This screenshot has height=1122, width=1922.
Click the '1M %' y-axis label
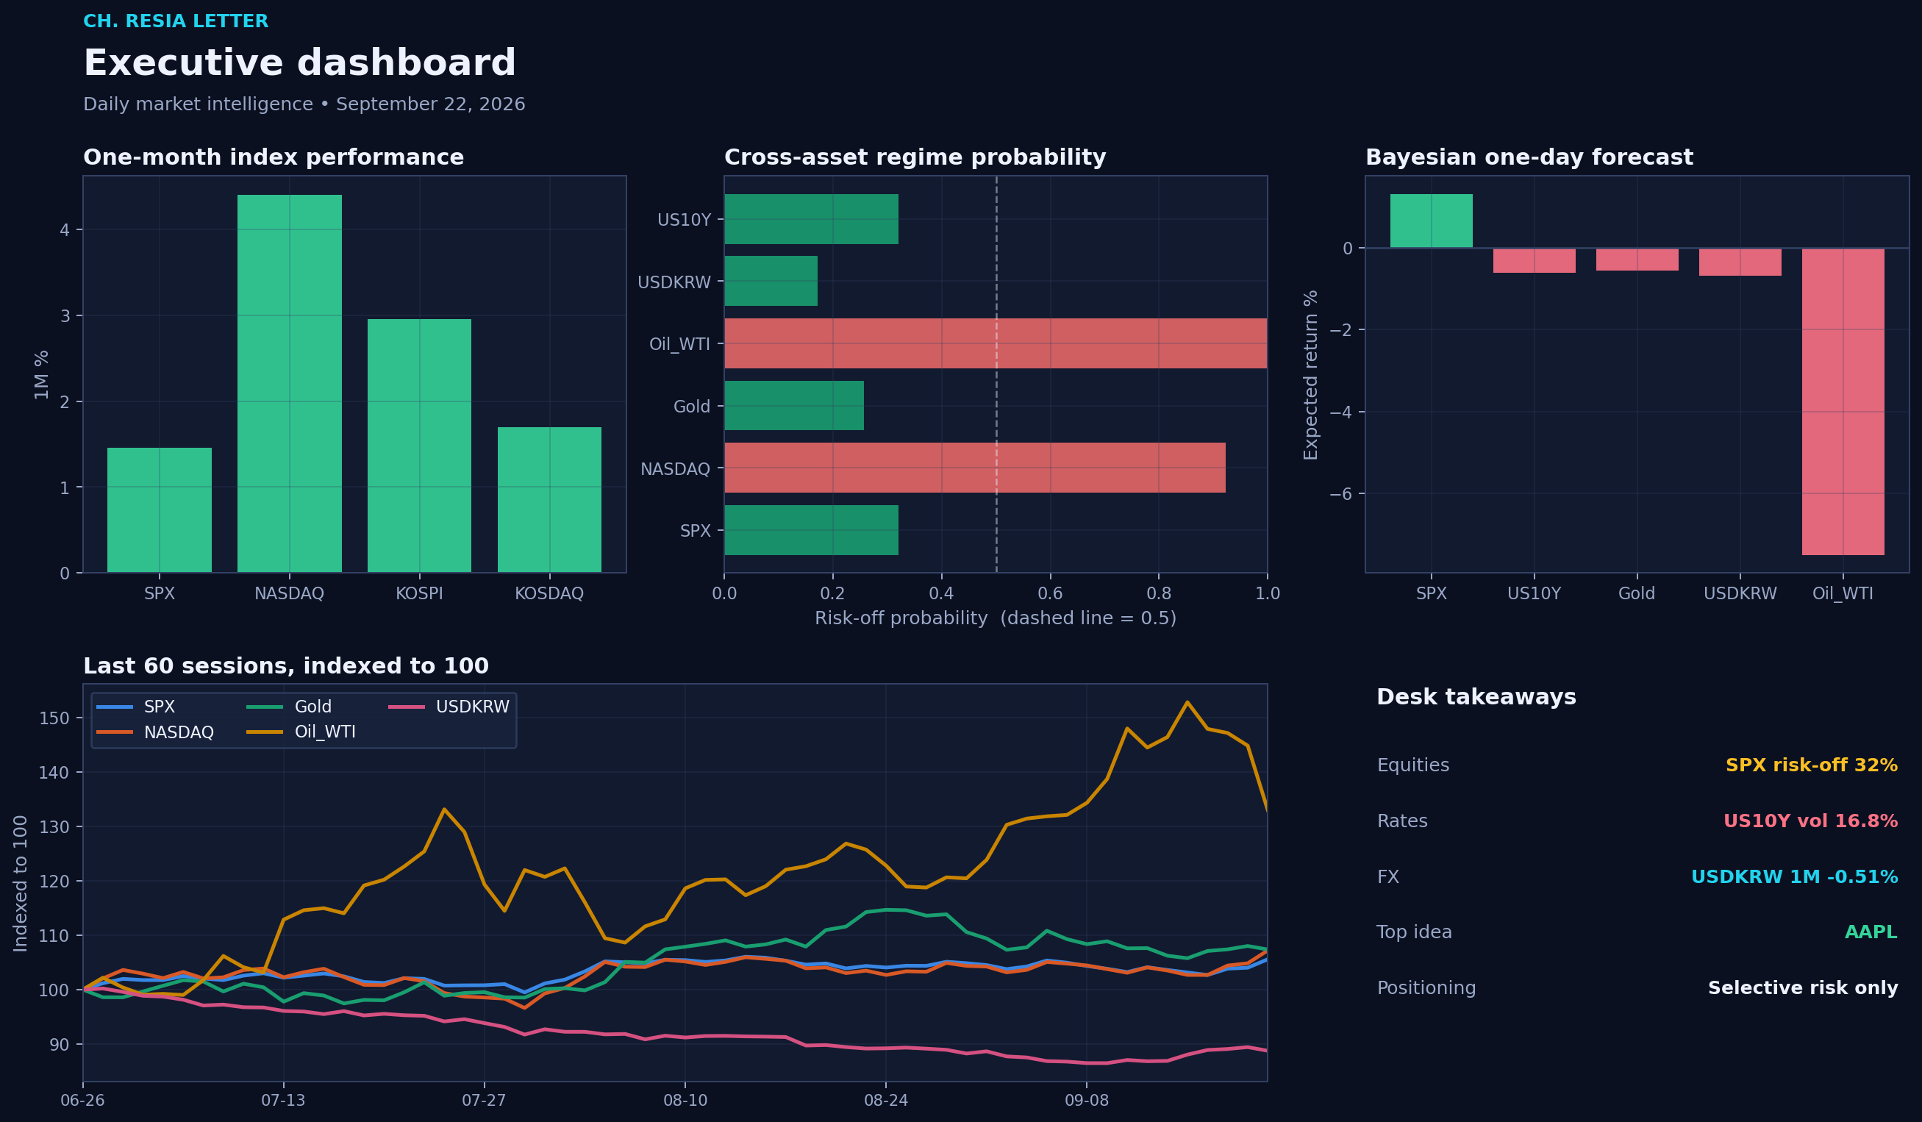[41, 374]
